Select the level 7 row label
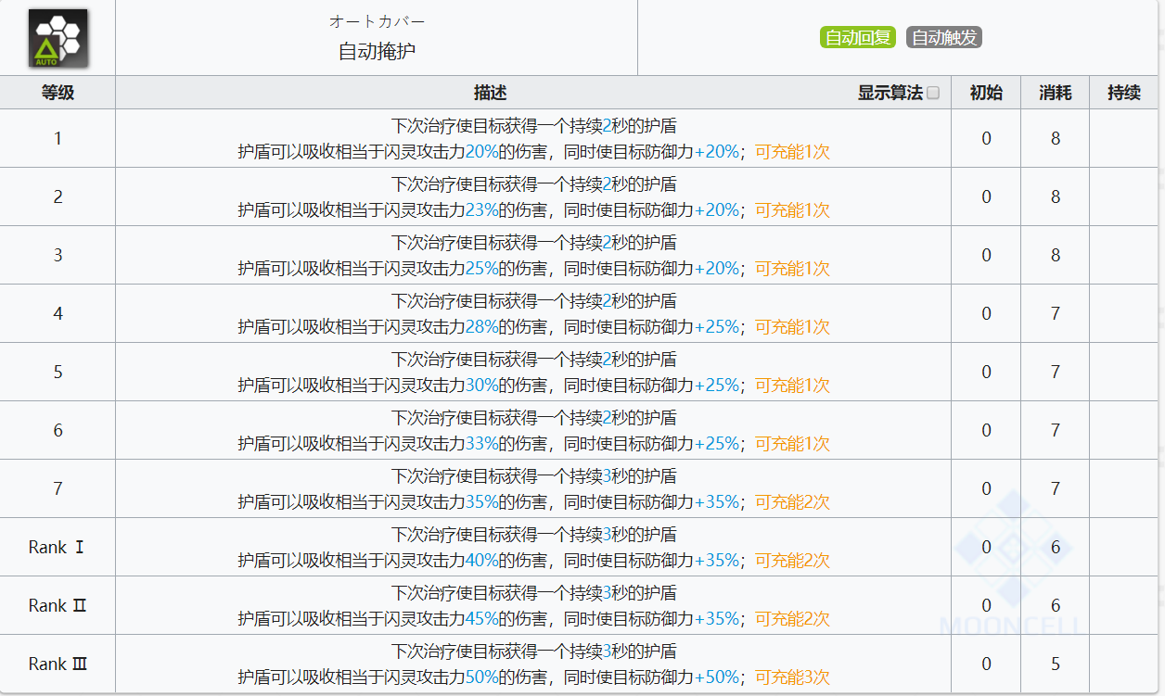This screenshot has height=696, width=1165. 58,489
